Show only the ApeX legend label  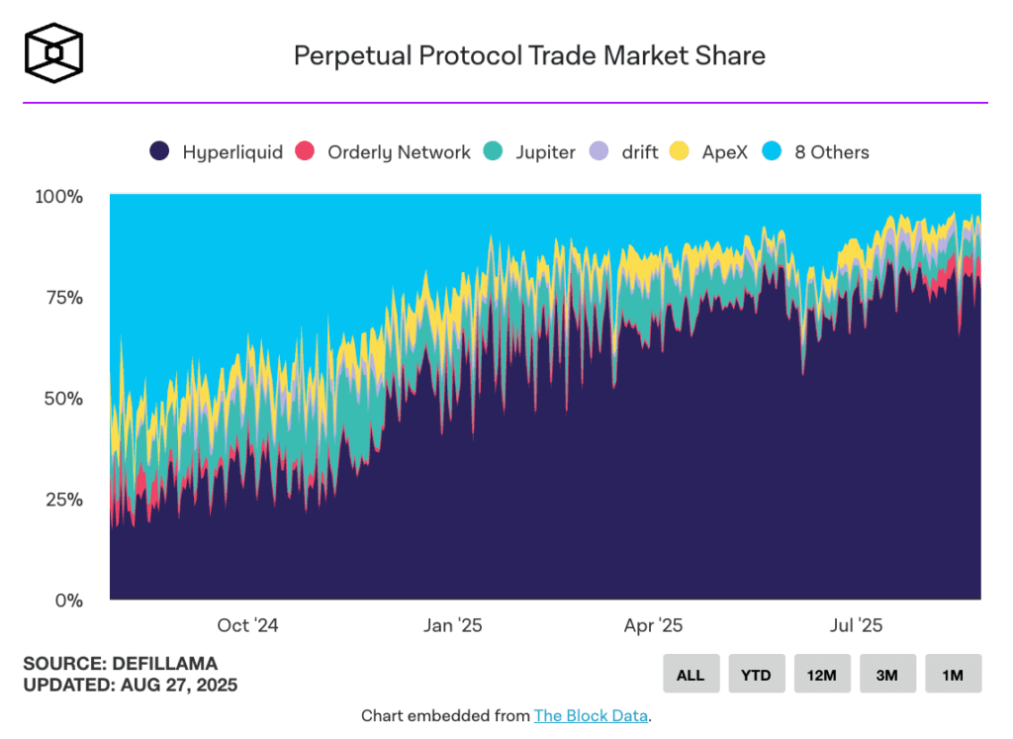pos(725,152)
